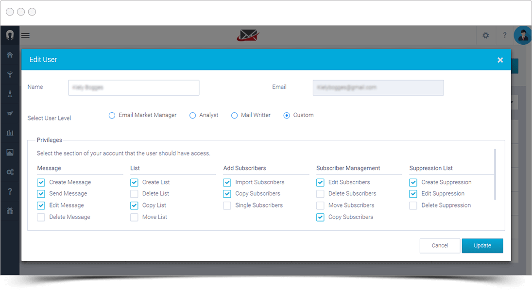532x291 pixels.
Task: Open the bar chart reports icon
Action: (10, 133)
